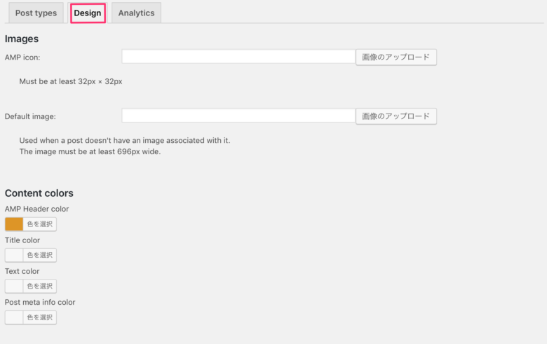The height and width of the screenshot is (344, 547).
Task: Click the AMP icon field label
Action: click(x=22, y=57)
